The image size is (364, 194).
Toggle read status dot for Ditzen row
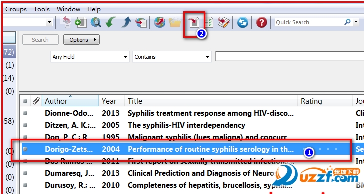click(25, 125)
